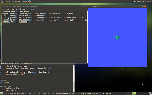Minimize the catkin_workspace terminal window
Image resolution: width=152 pixels, height=95 pixels.
(82, 6)
